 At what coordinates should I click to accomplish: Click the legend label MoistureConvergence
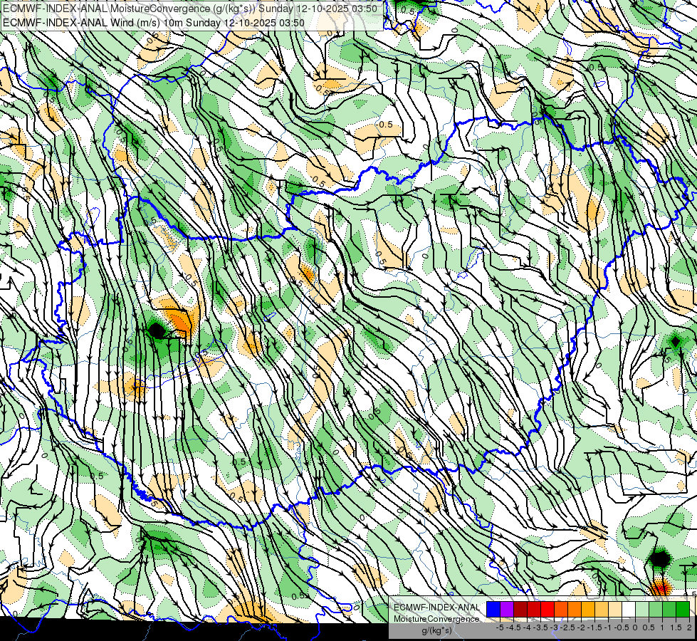[x=436, y=619]
